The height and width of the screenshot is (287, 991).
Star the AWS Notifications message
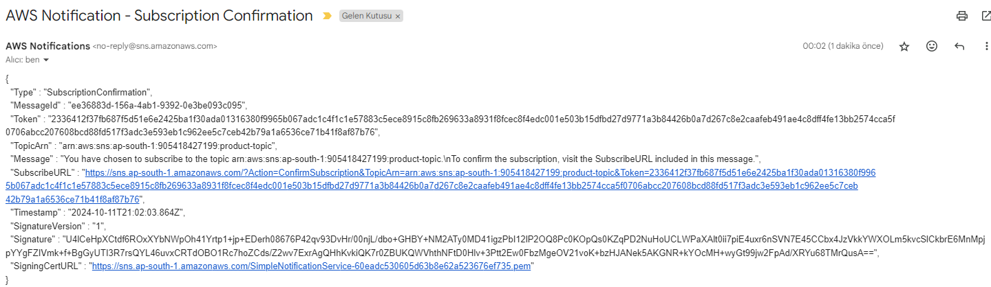coord(904,46)
